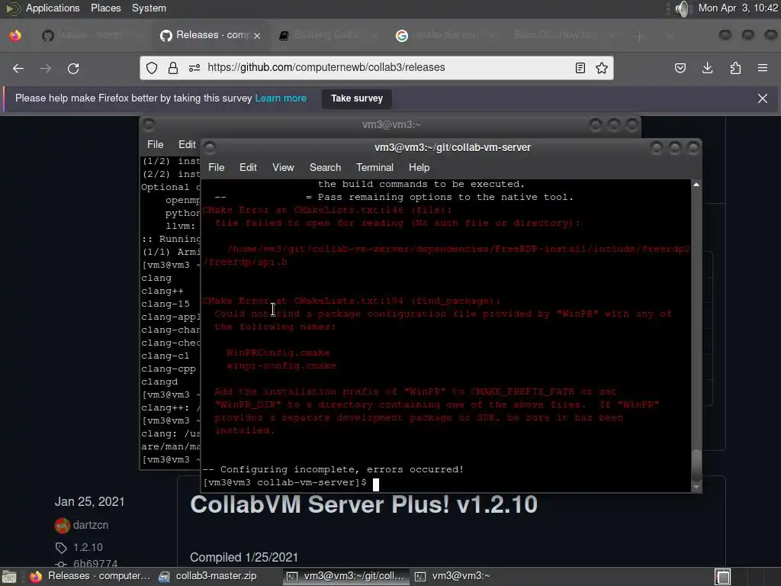Click 'Configuring incomplete, errors occurred!' terminal line
Screen dimensions: 781x586
[333, 469]
